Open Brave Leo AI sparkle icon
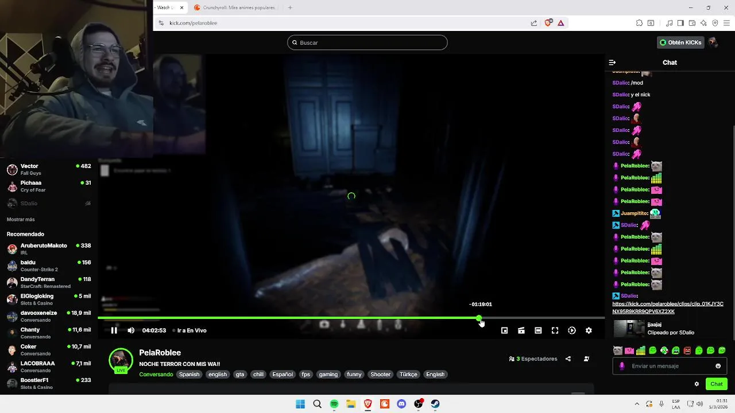Screen dimensions: 735x413 (x=703, y=23)
